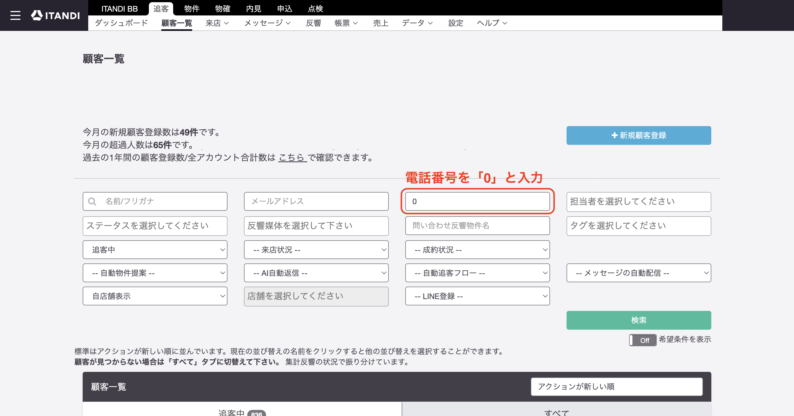
Task: Switch to the 物確 top tab
Action: (x=222, y=9)
